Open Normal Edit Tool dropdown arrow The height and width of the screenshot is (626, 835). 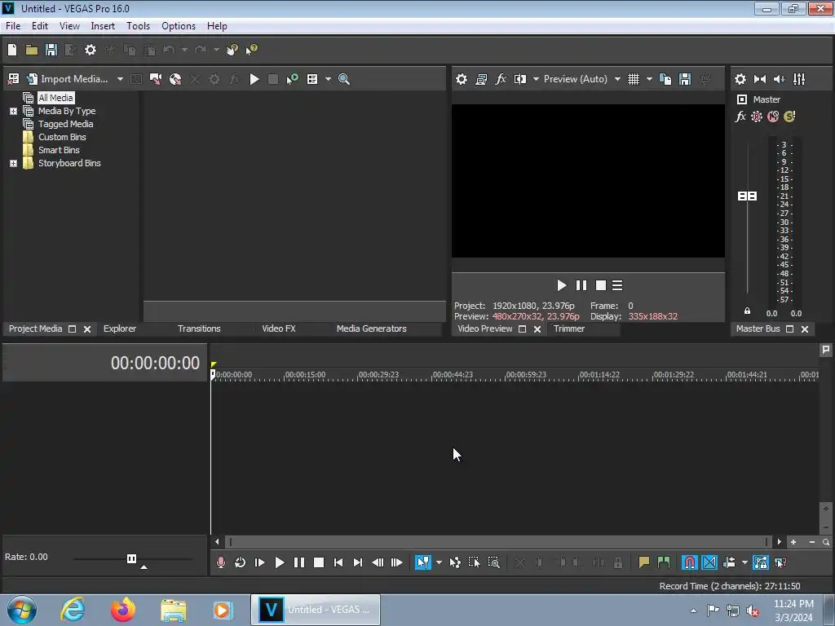click(439, 562)
